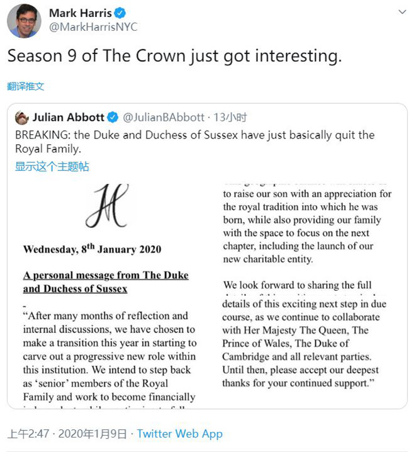Click the verified badge beside Julian Abbott
The image size is (409, 452).
point(113,117)
